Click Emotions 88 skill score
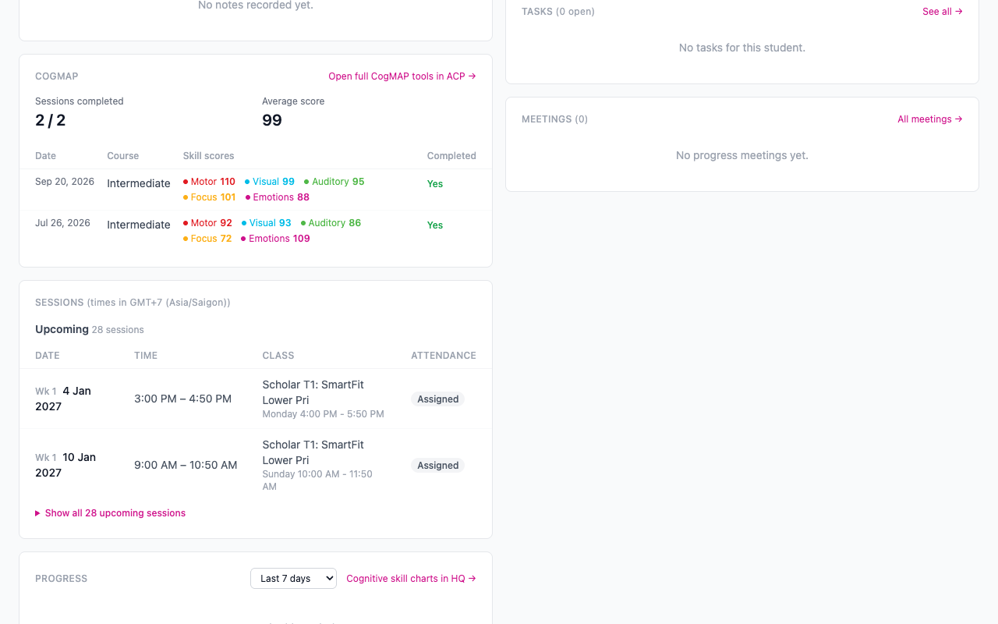Image resolution: width=998 pixels, height=624 pixels. point(277,197)
